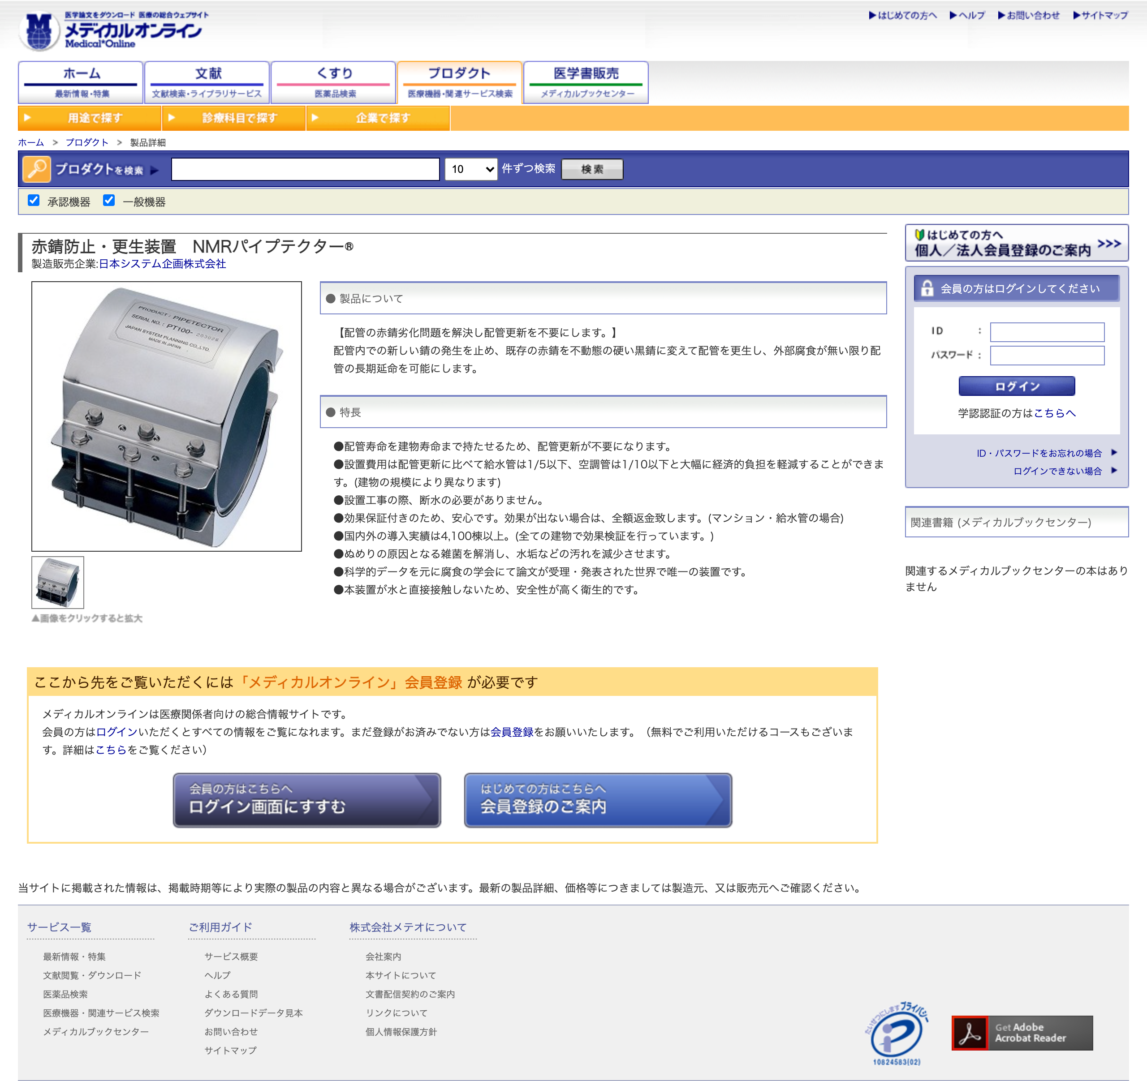1147x1081 pixels.
Task: Open the はじめての方へ header link
Action: [x=903, y=16]
